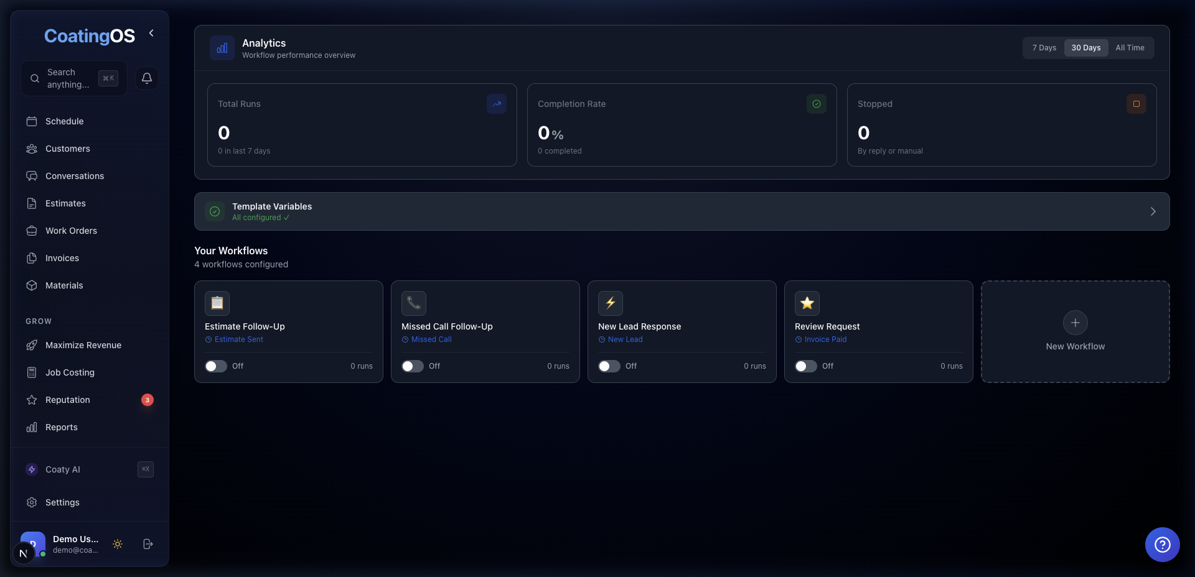The image size is (1195, 577).
Task: Toggle the light theme sun icon
Action: (x=118, y=544)
